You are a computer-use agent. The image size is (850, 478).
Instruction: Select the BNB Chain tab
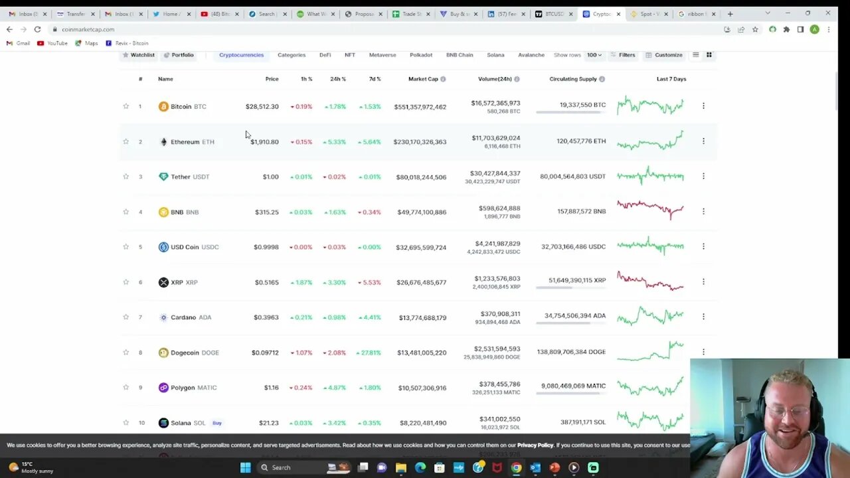pyautogui.click(x=460, y=55)
